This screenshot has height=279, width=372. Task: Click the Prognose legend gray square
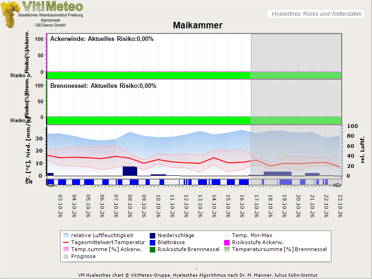66,257
